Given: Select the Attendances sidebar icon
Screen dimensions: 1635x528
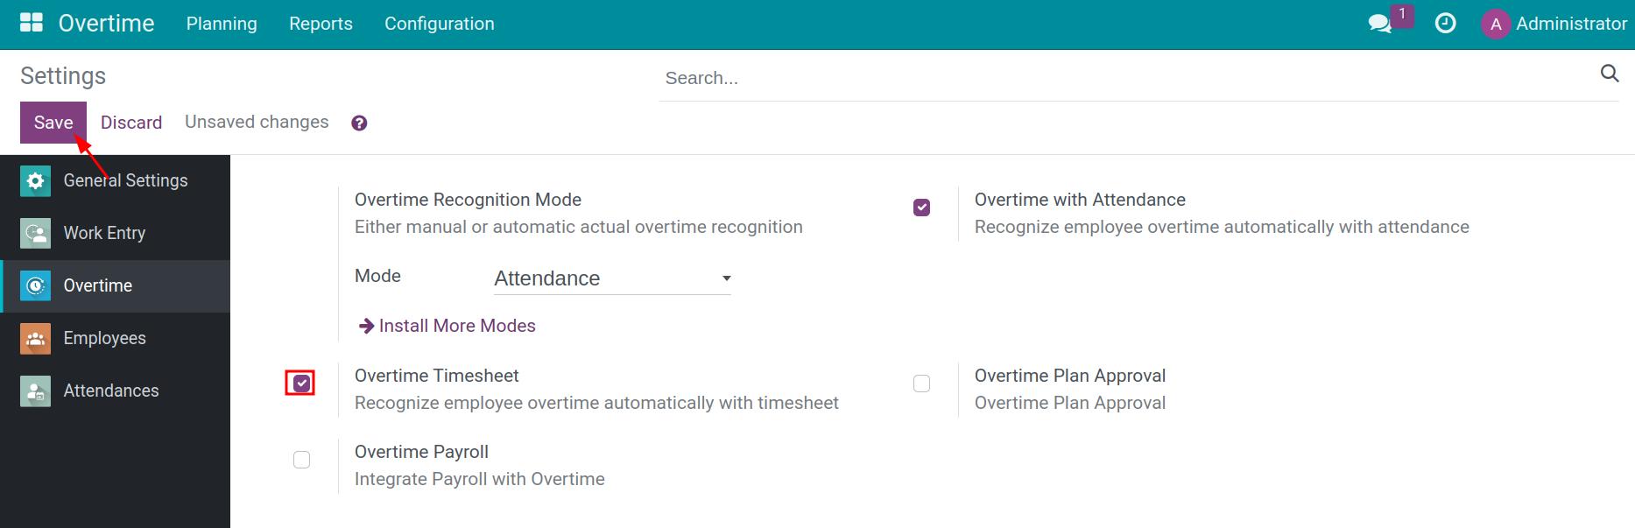Looking at the screenshot, I should (x=35, y=391).
